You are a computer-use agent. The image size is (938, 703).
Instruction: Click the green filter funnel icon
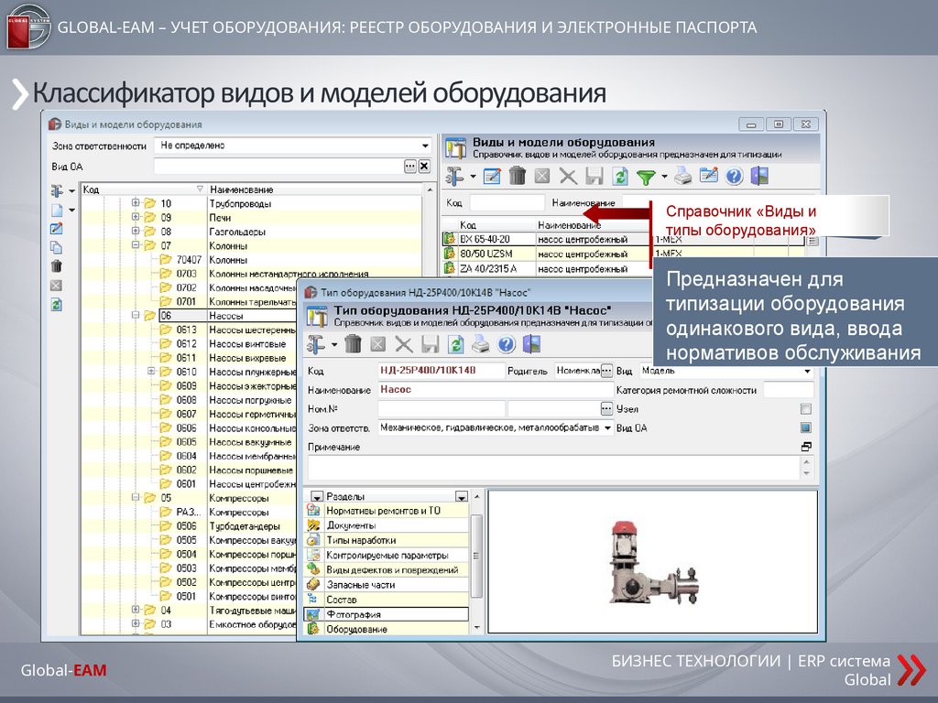646,177
